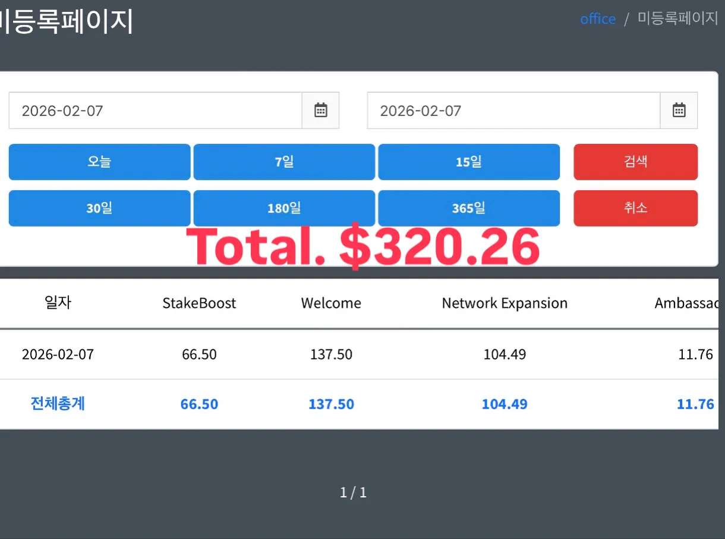
Task: Select the 30일 range button
Action: pyautogui.click(x=99, y=208)
